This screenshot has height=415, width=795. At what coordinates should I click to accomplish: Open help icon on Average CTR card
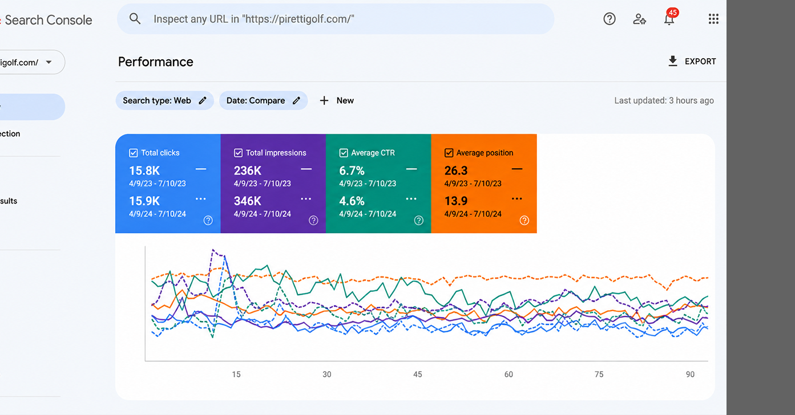pos(419,221)
